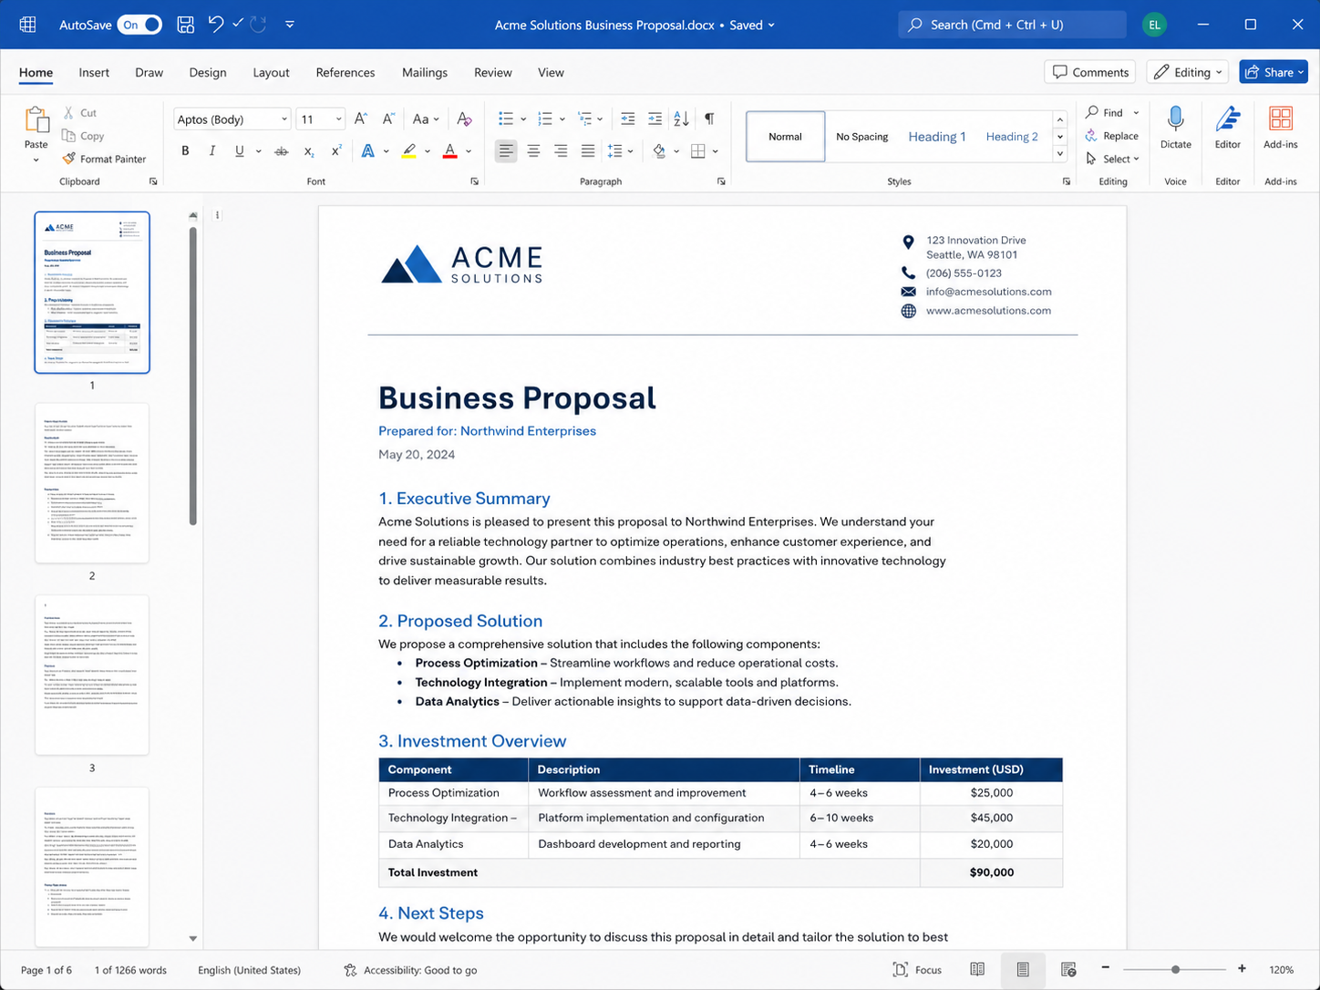1320x990 pixels.
Task: Decrease paragraph indent
Action: 627,119
